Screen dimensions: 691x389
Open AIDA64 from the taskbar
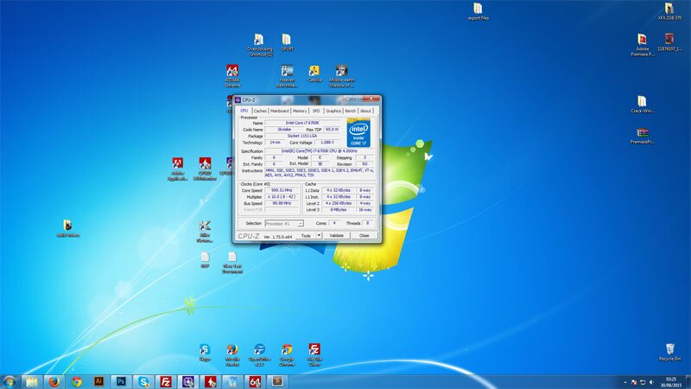(x=255, y=382)
